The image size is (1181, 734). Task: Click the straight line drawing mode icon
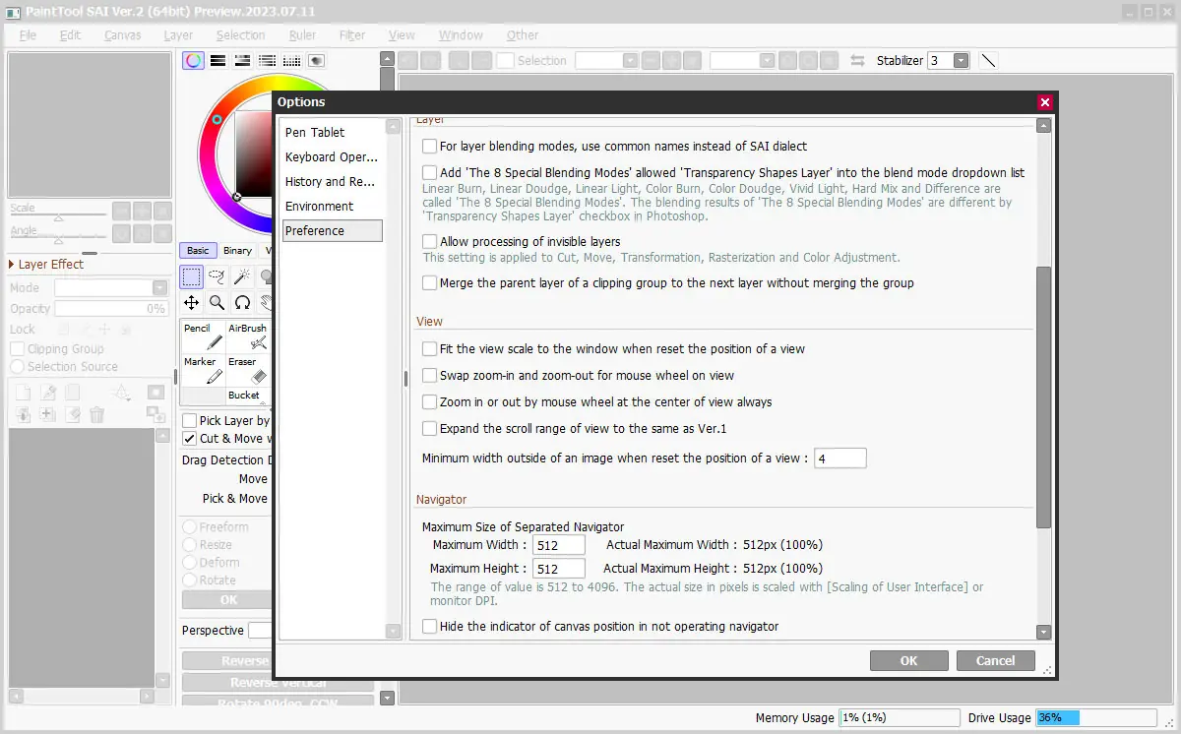coord(989,60)
